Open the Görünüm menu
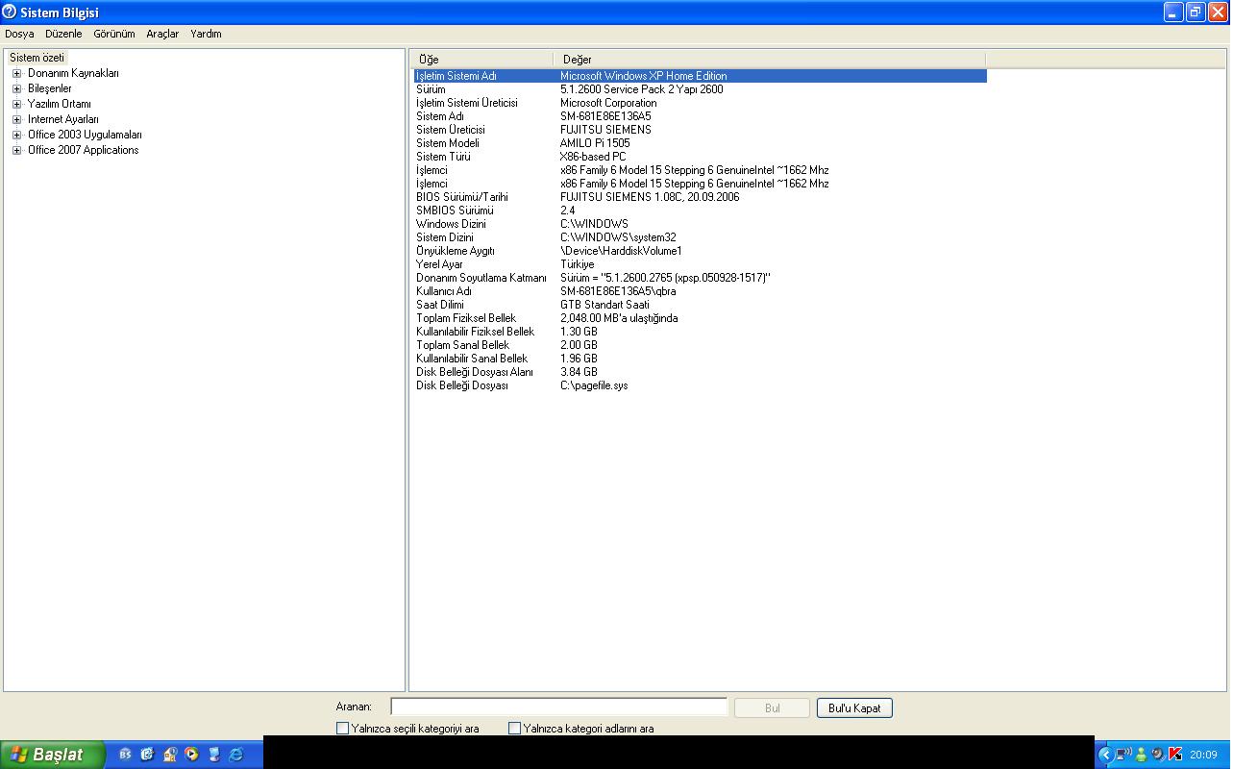Screen dimensions: 1233x769 click(113, 34)
